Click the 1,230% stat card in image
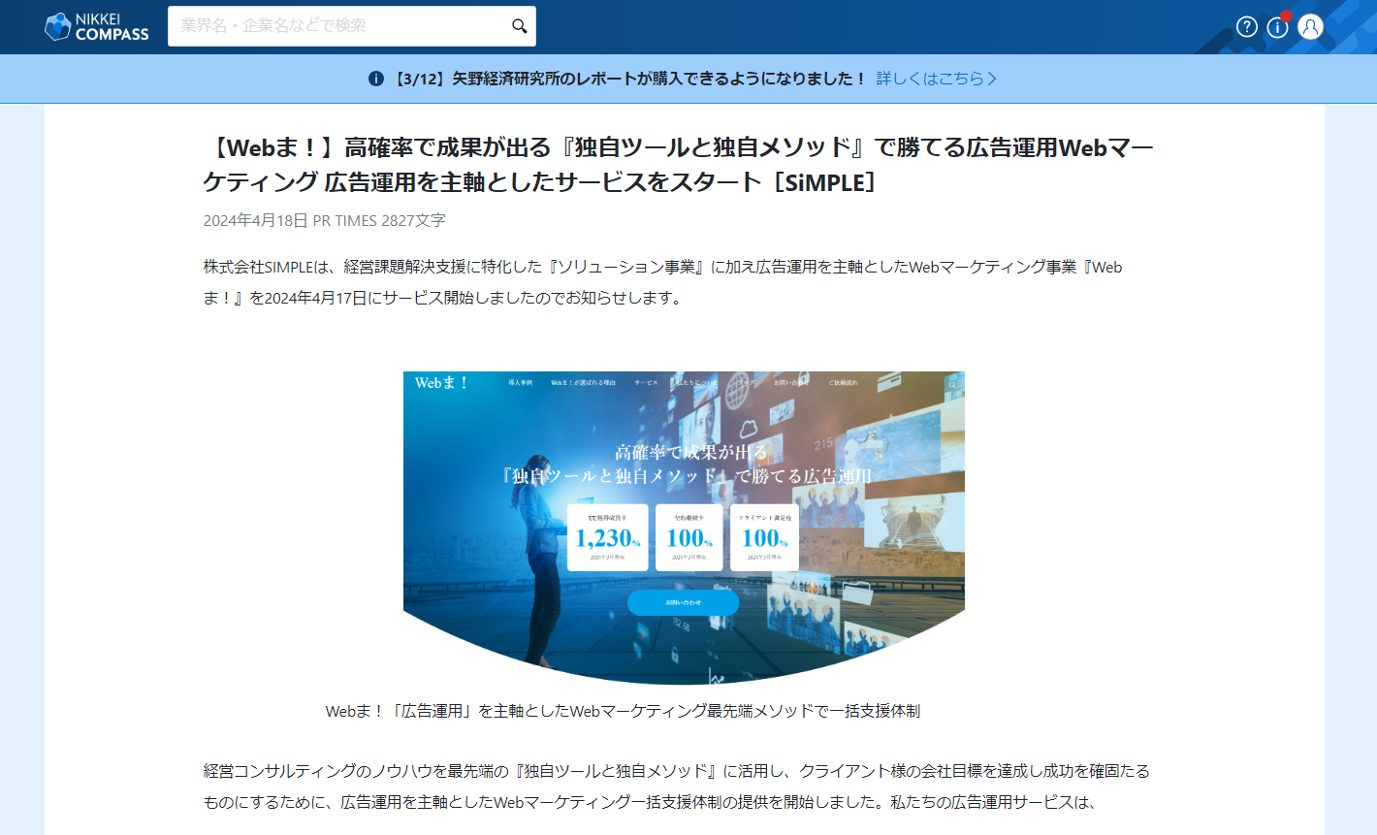 (608, 537)
